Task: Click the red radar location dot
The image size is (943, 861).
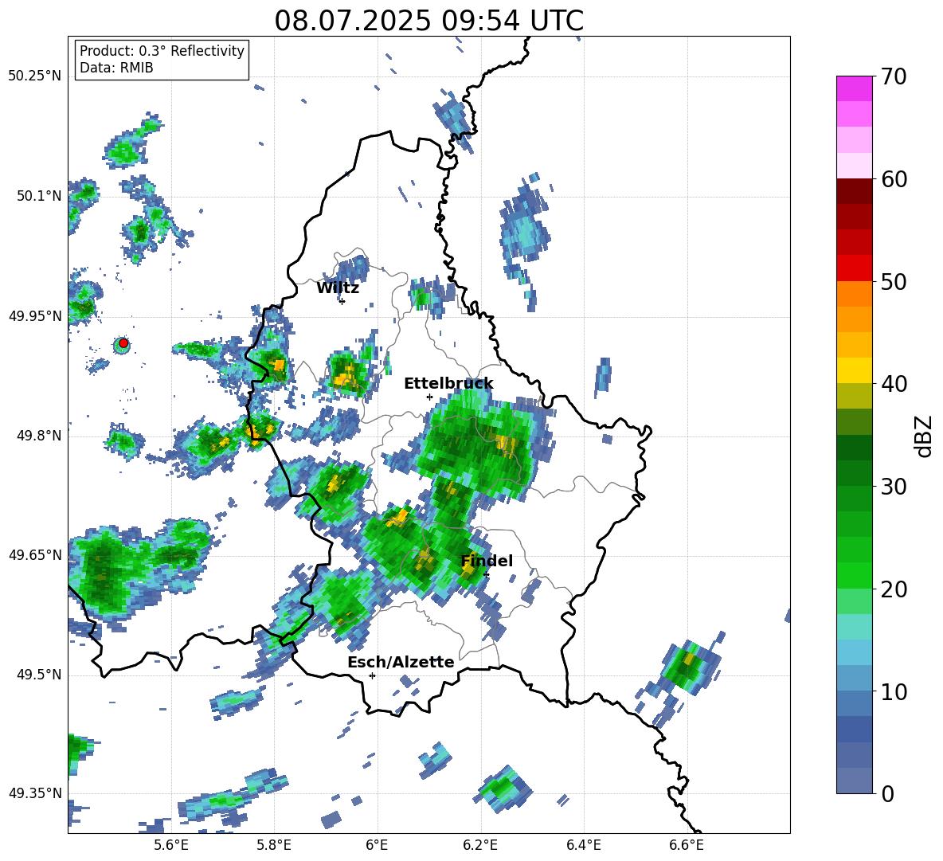Action: pos(123,343)
